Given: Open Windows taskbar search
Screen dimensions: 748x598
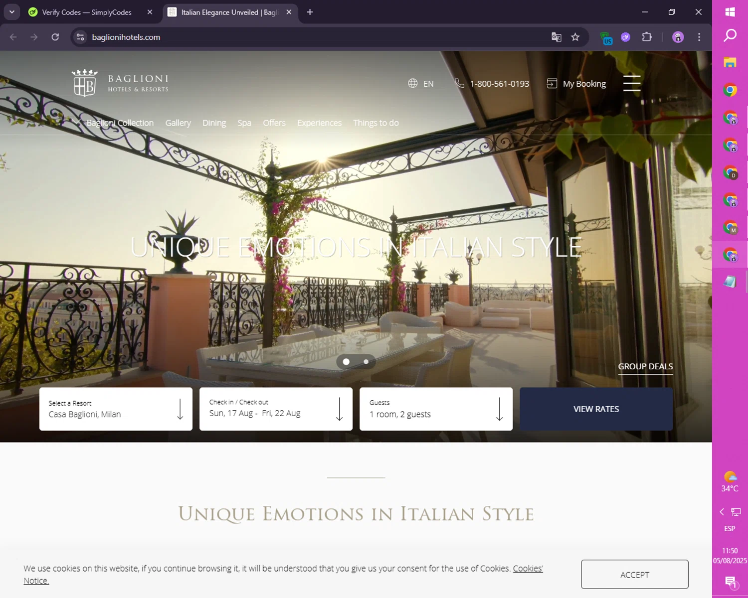Looking at the screenshot, I should tap(730, 35).
